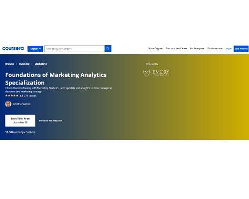Click the star rating icons
The image size is (249, 199).
pyautogui.click(x=12, y=96)
